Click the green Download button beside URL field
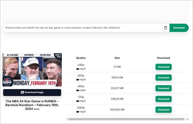Screen dimensions: 193x124 click(x=179, y=28)
